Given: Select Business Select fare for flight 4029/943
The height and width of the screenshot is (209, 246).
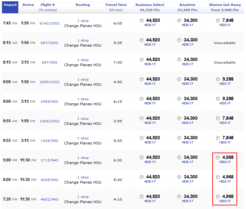Looking at the screenshot, I should point(142,177).
